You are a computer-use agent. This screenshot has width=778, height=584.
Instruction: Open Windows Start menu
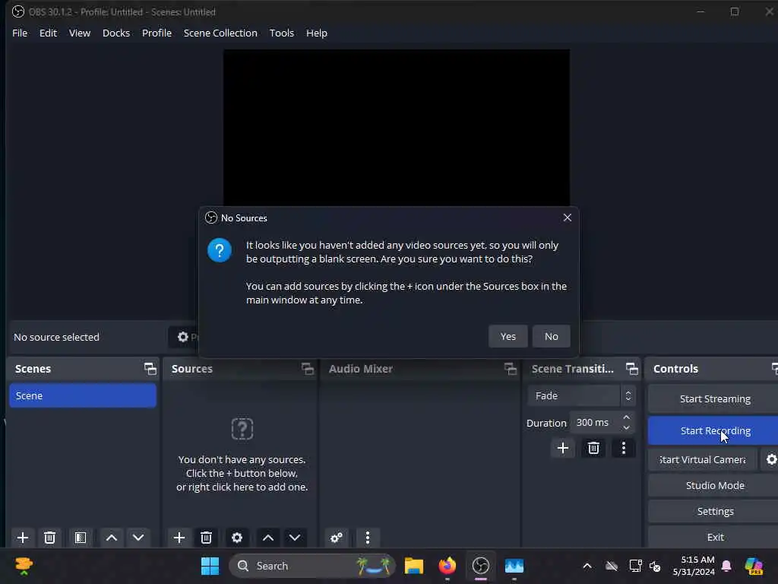210,566
